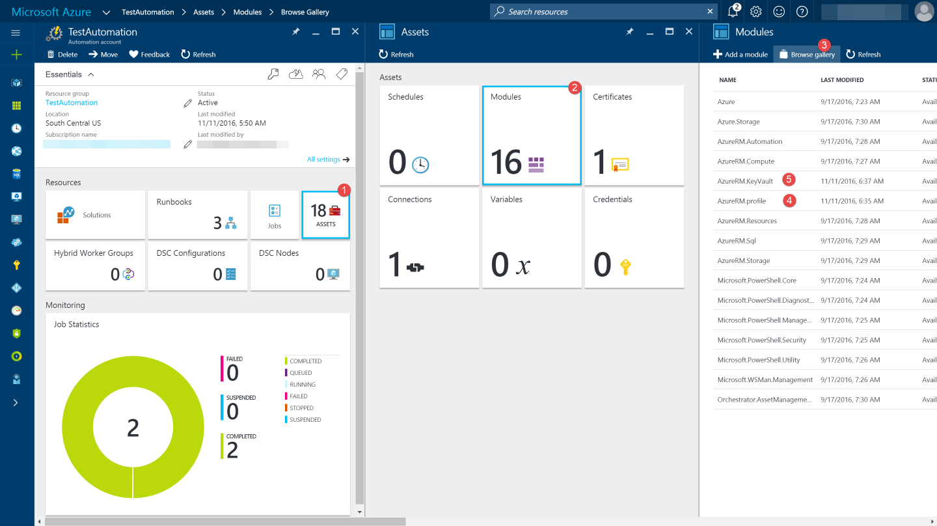Go to the TestAutomation breadcrumb
Image resolution: width=937 pixels, height=526 pixels.
(148, 12)
